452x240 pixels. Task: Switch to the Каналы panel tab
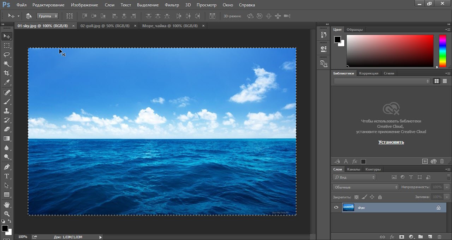point(353,169)
